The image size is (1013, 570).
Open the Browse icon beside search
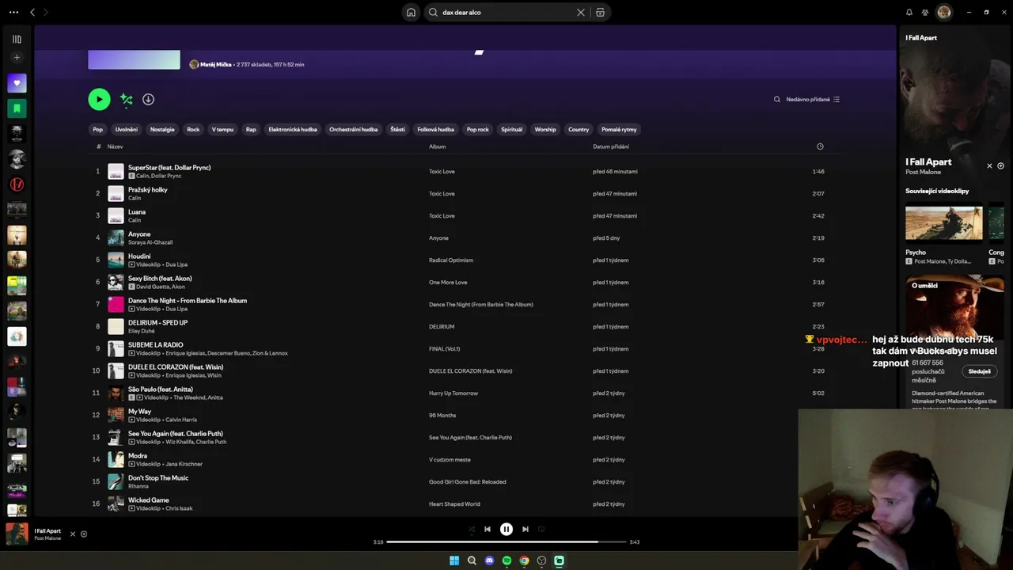pos(601,13)
